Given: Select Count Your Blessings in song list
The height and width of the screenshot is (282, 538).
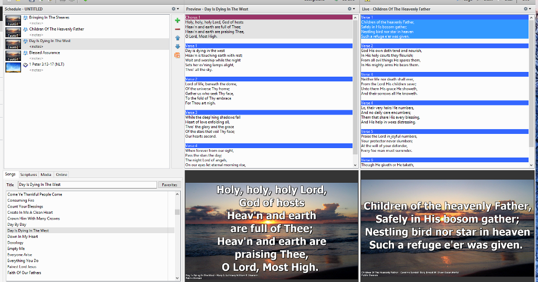Looking at the screenshot, I should (x=25, y=206).
